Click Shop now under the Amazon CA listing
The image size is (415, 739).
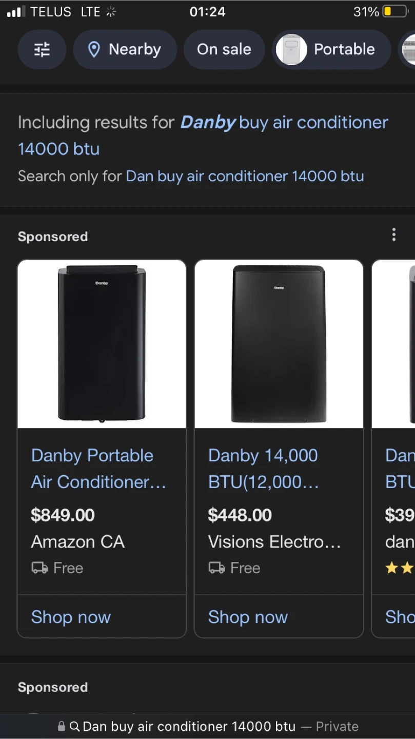(x=71, y=617)
